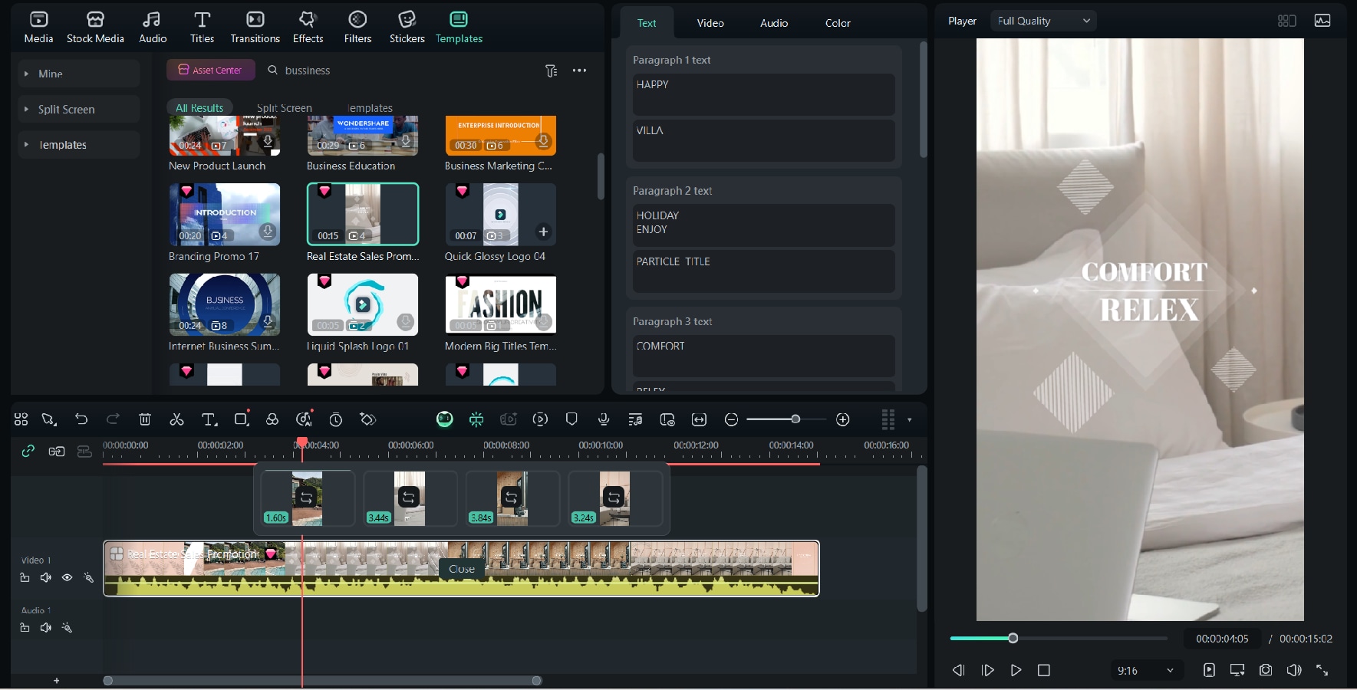
Task: Open the Filters tab
Action: [357, 28]
